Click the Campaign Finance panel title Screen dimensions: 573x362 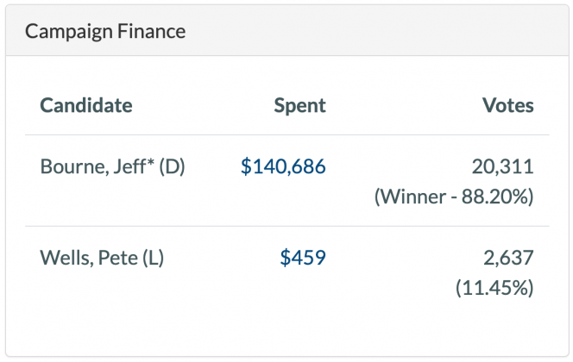click(x=105, y=32)
